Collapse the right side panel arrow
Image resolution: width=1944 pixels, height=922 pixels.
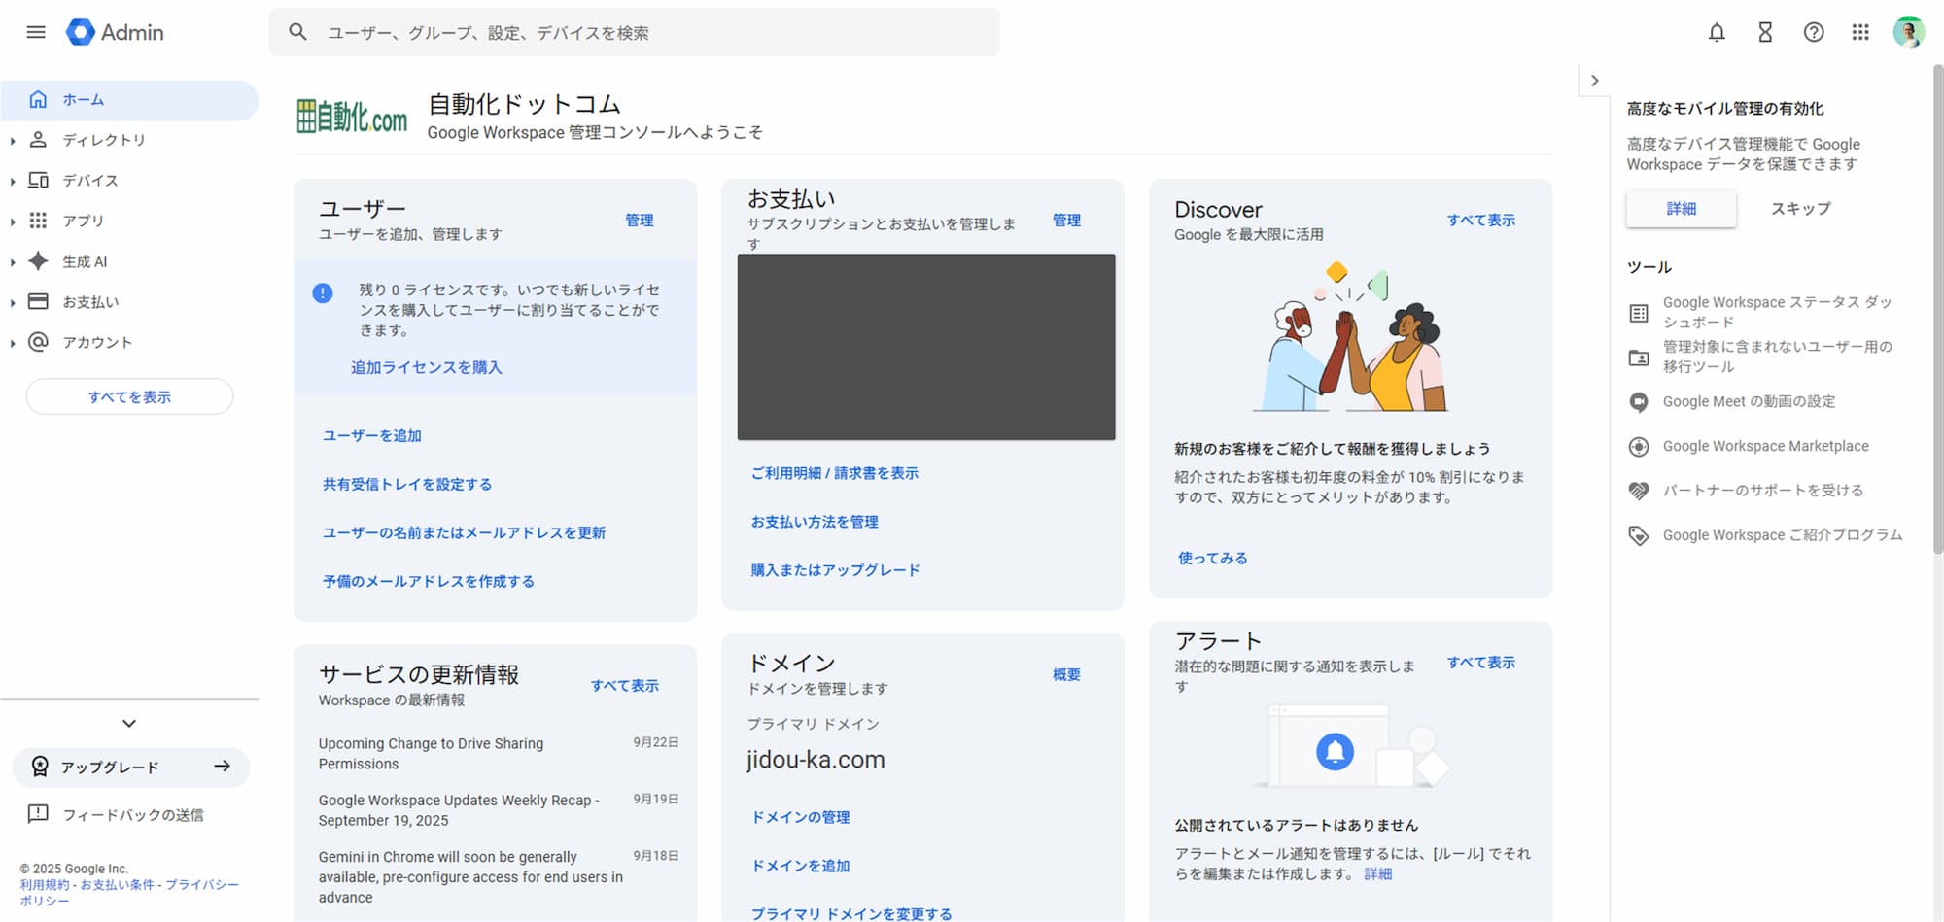point(1594,81)
